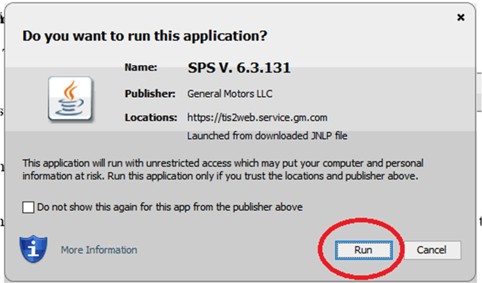Open the More Information link
The width and height of the screenshot is (482, 283).
(99, 250)
